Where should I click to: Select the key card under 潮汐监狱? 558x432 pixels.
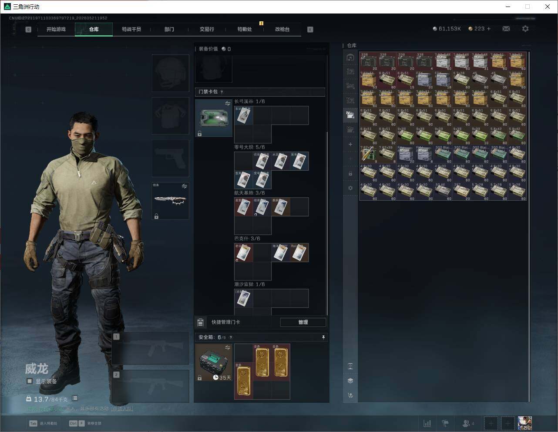point(244,298)
